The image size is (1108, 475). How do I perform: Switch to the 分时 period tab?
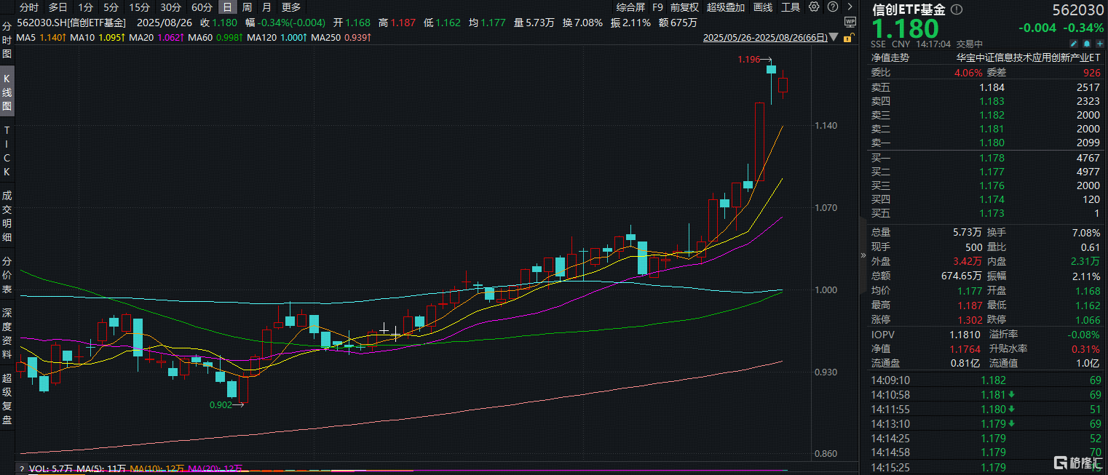point(29,7)
